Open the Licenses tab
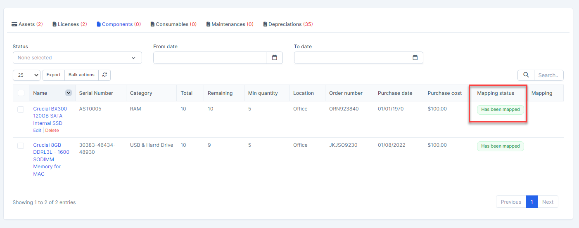579x228 pixels. [x=69, y=24]
